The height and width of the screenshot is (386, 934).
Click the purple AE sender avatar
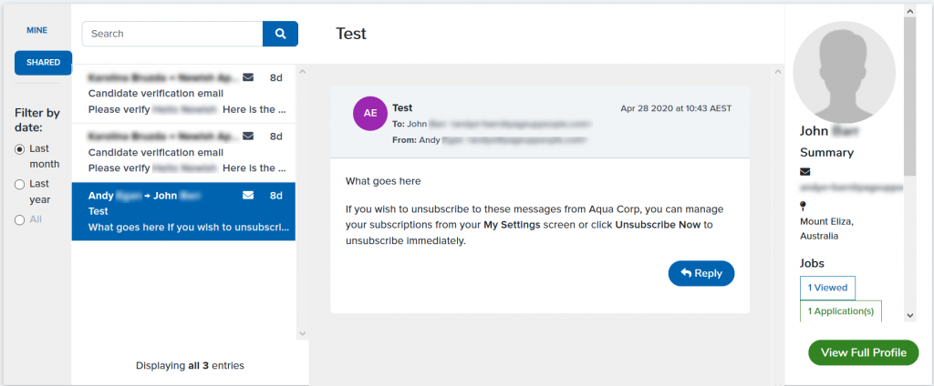[x=370, y=113]
